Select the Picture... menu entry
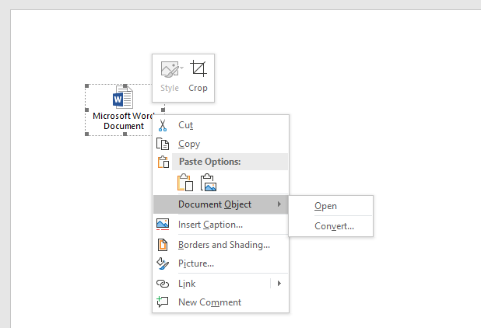481x328 pixels. point(196,263)
